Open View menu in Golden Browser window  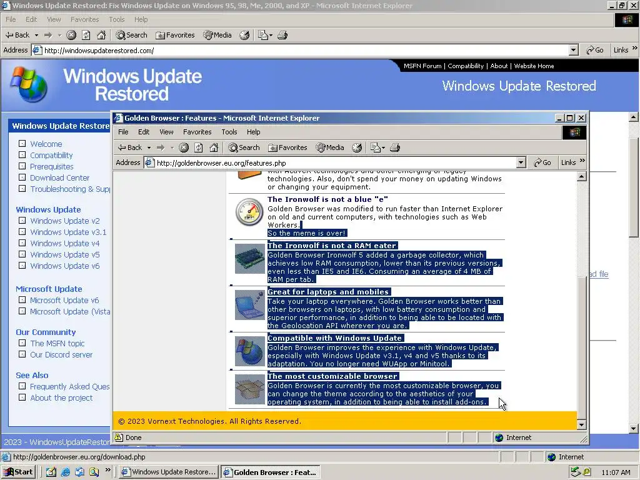tap(166, 132)
